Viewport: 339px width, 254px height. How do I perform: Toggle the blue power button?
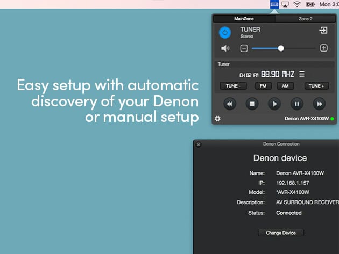click(225, 33)
